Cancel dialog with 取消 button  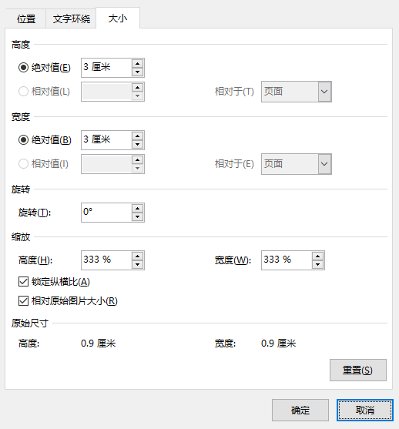click(x=365, y=410)
